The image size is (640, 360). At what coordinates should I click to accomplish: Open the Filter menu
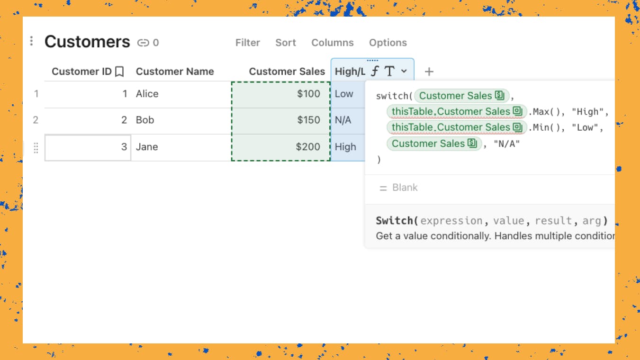tap(247, 43)
